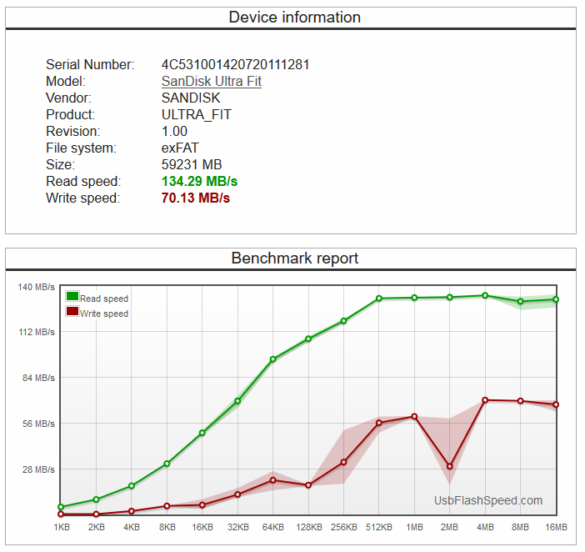
Task: Click the 512KB x-axis label
Action: tap(379, 527)
